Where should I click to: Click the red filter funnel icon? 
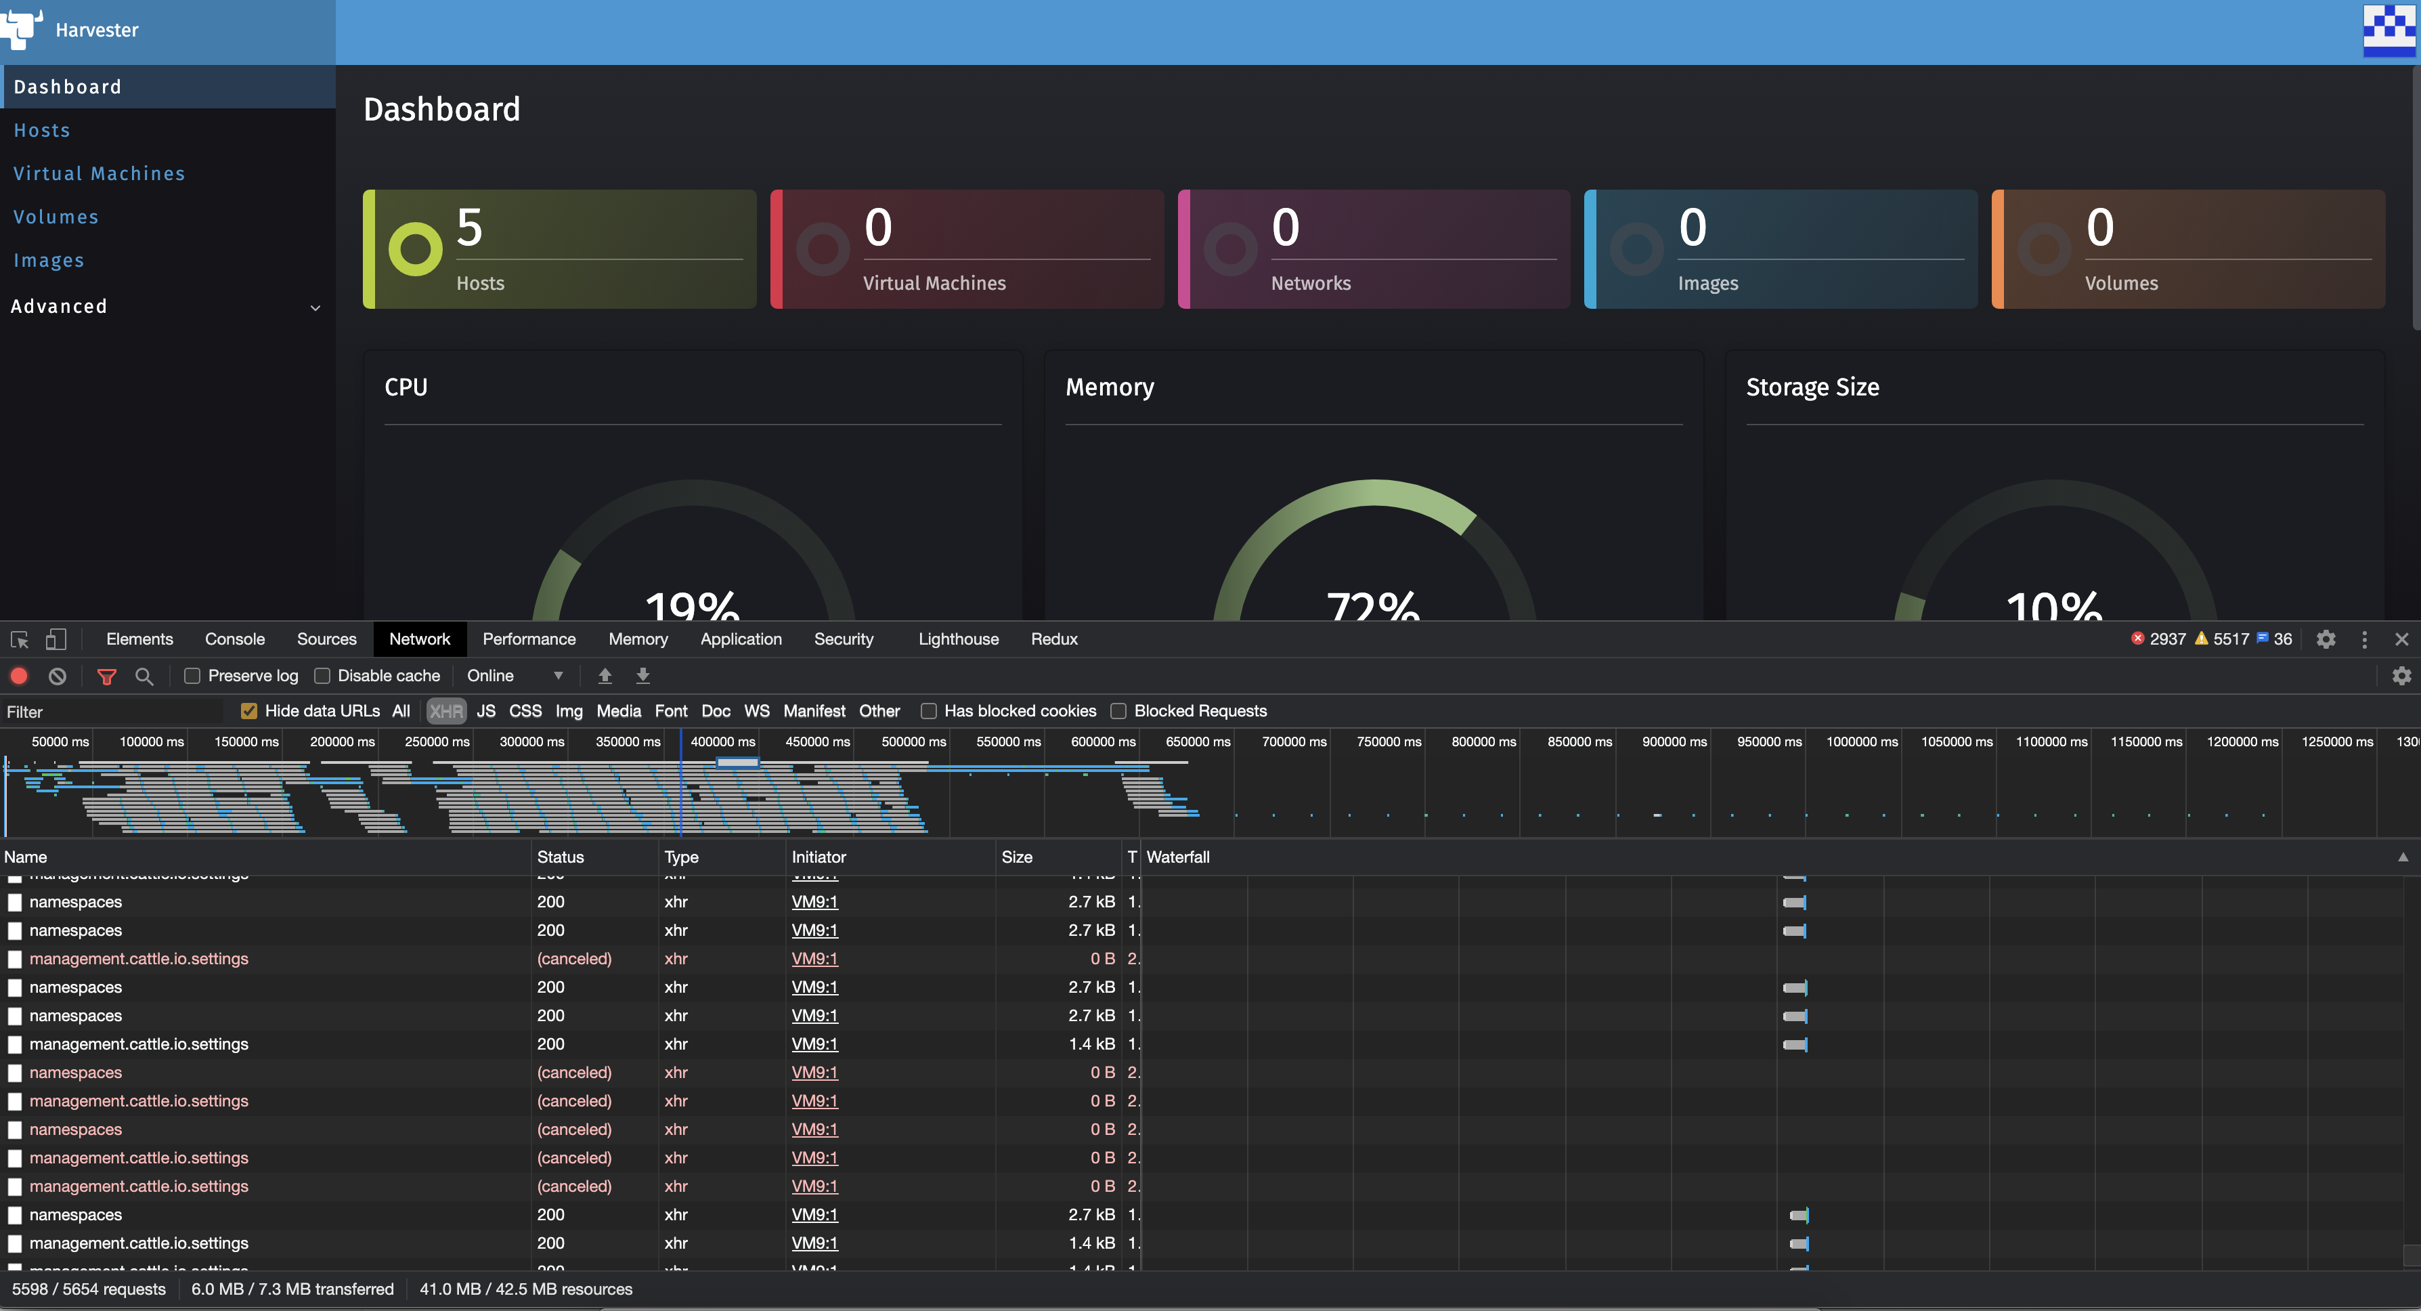107,676
